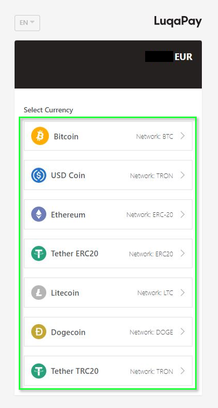The height and width of the screenshot is (408, 218).
Task: Expand the USD Coin row chevron
Action: [183, 175]
